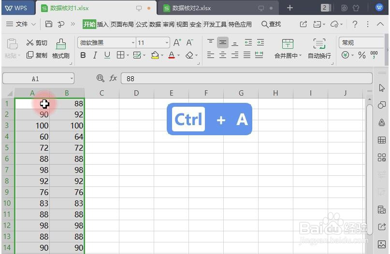Click increase indent icon
Viewport: 390px width, 254px height.
[x=260, y=42]
